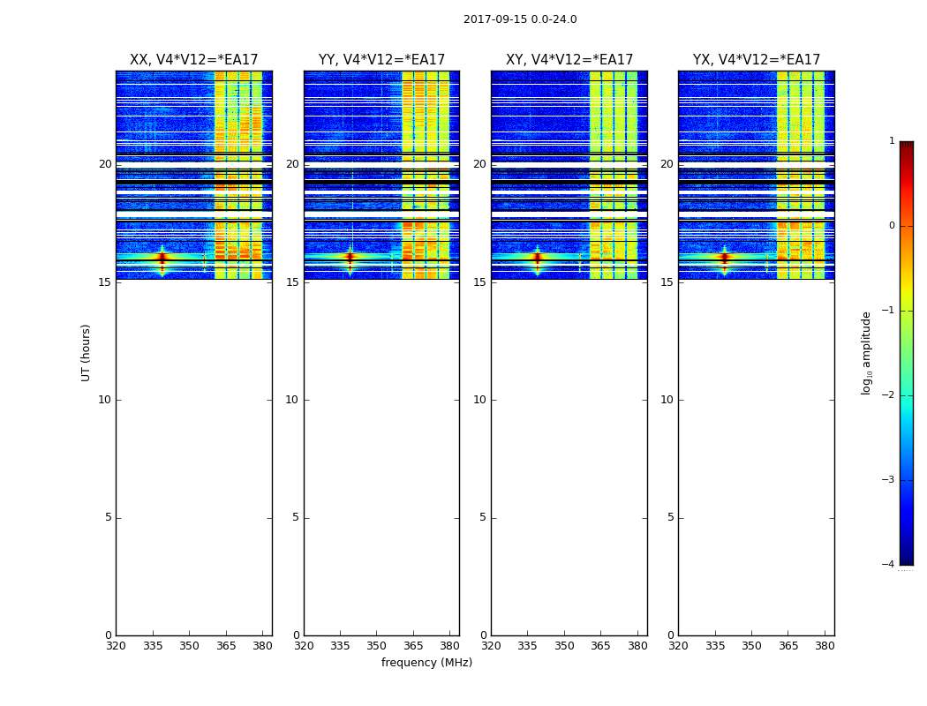Viewport: 927px width, 706px height.
Task: Click the frequency (MHz) axis label
Action: click(426, 662)
